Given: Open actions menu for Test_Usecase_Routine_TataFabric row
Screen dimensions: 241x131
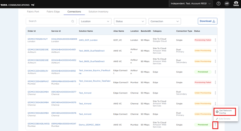Looking at the screenshot, I should (x=215, y=82).
